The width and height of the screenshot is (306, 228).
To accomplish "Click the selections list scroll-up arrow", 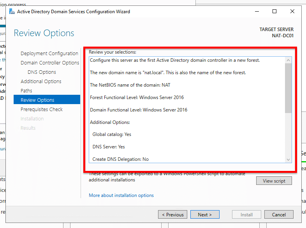I will (x=288, y=60).
